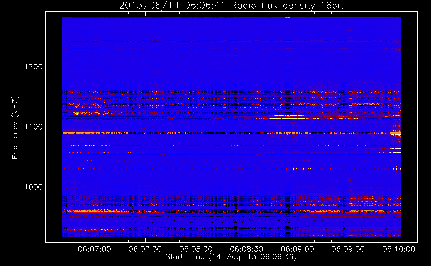The image size is (431, 266).
Task: Click the 06:07:30 time tick label
Action: [145, 249]
